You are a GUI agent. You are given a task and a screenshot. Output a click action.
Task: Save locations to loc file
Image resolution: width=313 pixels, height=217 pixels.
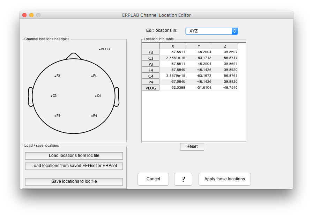(x=74, y=181)
